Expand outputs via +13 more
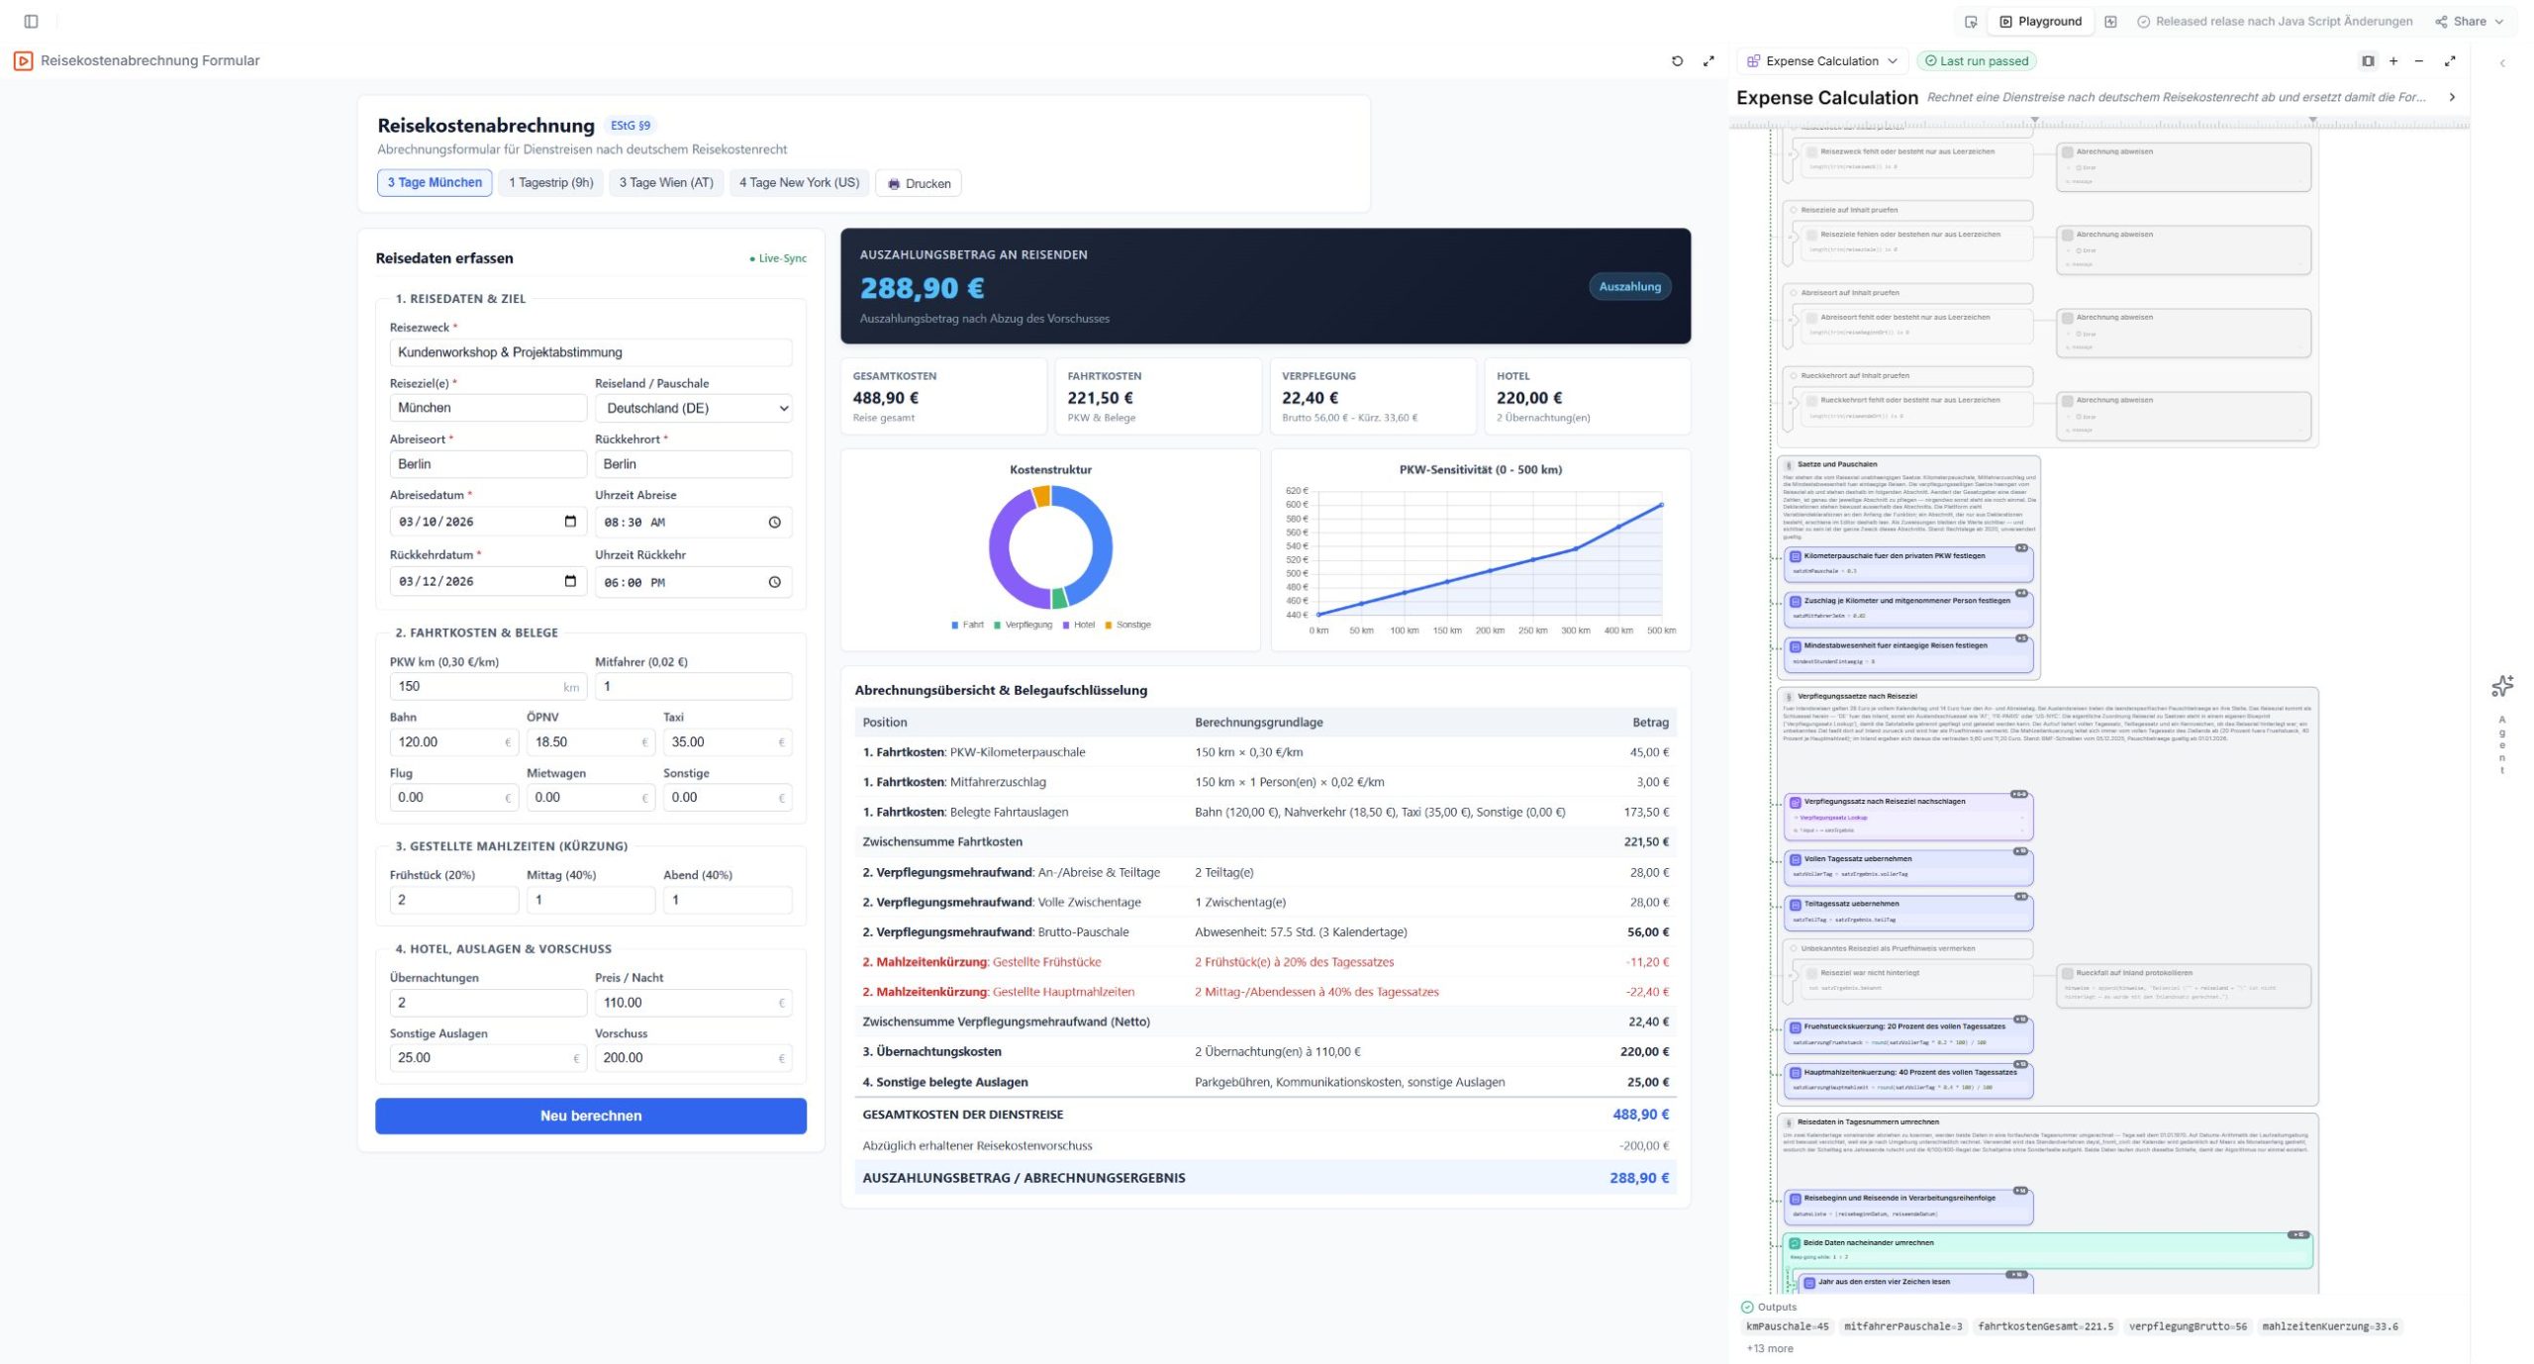 click(1769, 1348)
